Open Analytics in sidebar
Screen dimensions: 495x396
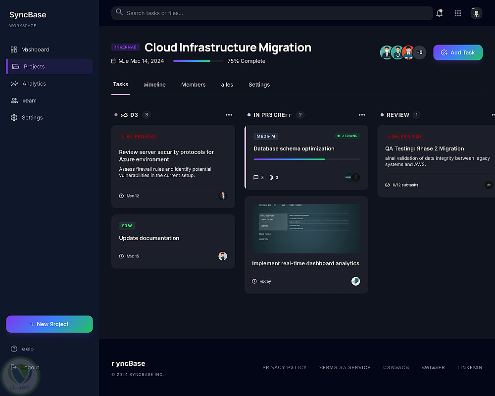49,84
